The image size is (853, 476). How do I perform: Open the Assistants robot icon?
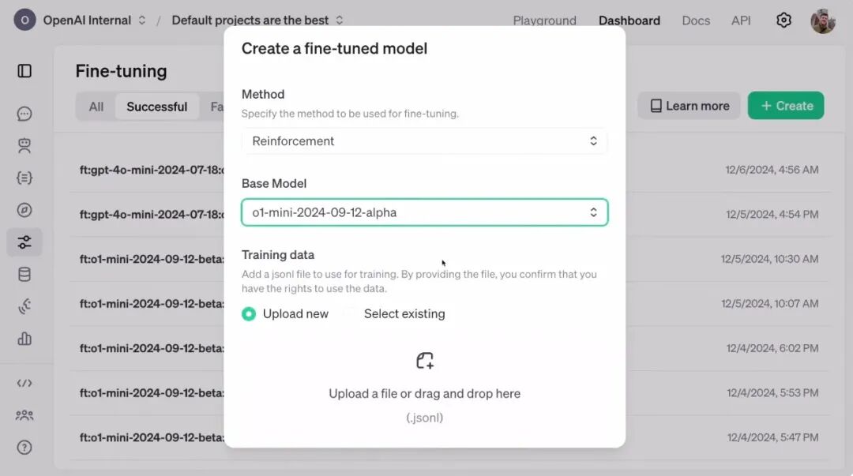click(x=24, y=146)
